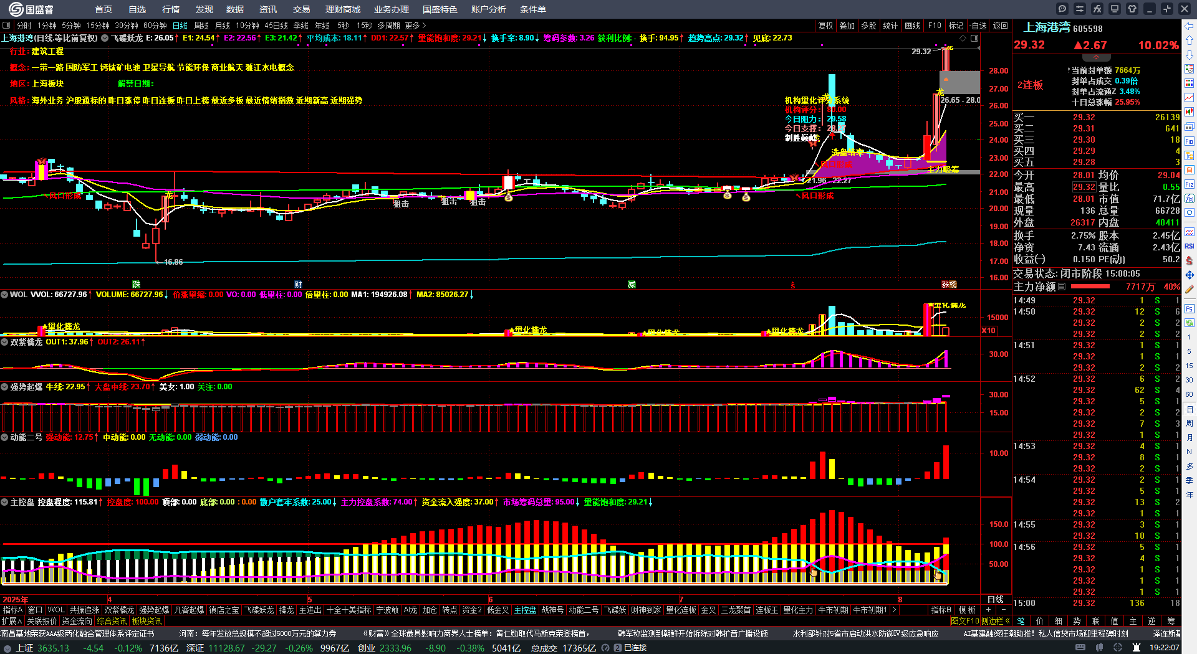Select the 日 period in right sidebar
1197x654 pixels.
pos(1190,409)
